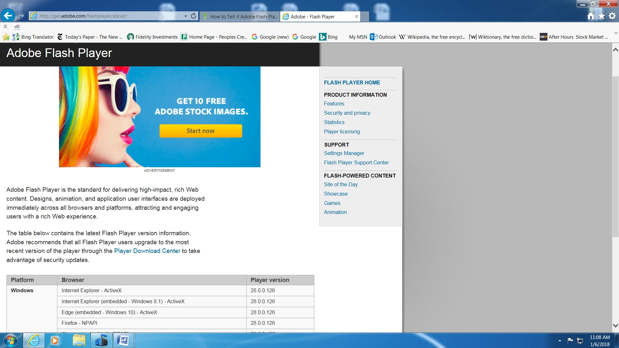Click the URL address field
Viewport: 619px width, 348px height.
coord(106,16)
